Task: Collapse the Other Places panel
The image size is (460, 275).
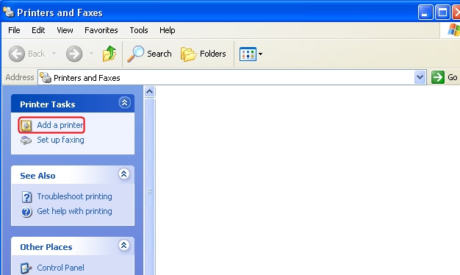Action: [x=123, y=245]
